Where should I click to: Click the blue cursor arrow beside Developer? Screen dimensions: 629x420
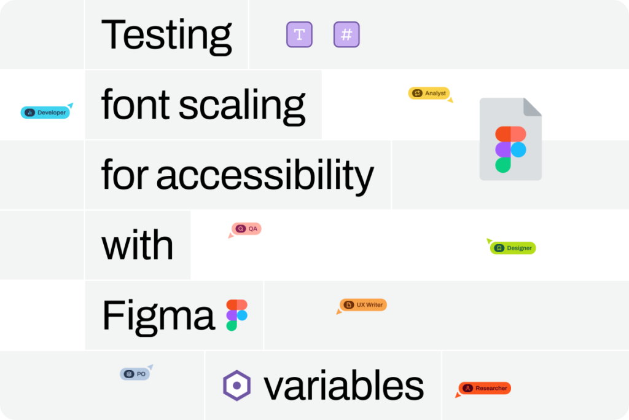[x=71, y=106]
